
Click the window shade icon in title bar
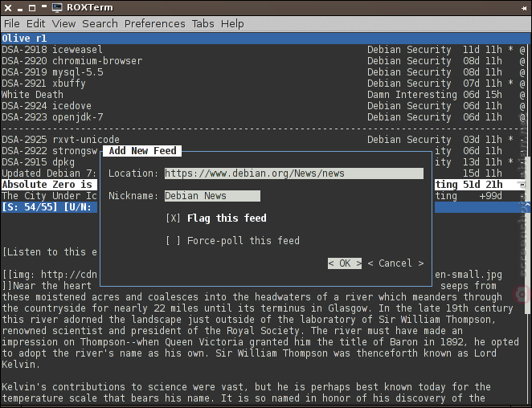coord(43,6)
